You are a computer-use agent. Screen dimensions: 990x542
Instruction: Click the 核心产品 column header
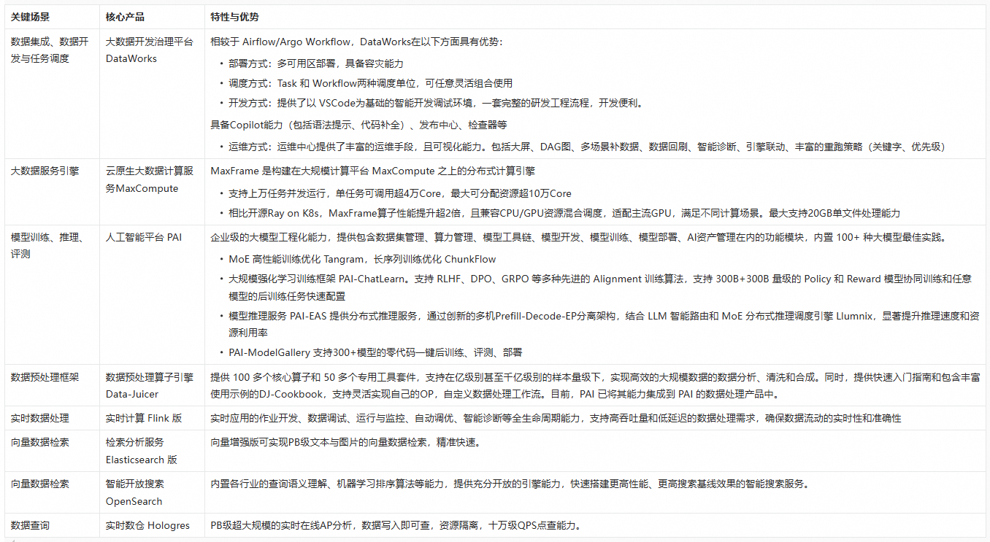(125, 17)
